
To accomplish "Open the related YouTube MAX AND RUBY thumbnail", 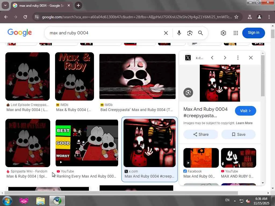I will (238, 158).
